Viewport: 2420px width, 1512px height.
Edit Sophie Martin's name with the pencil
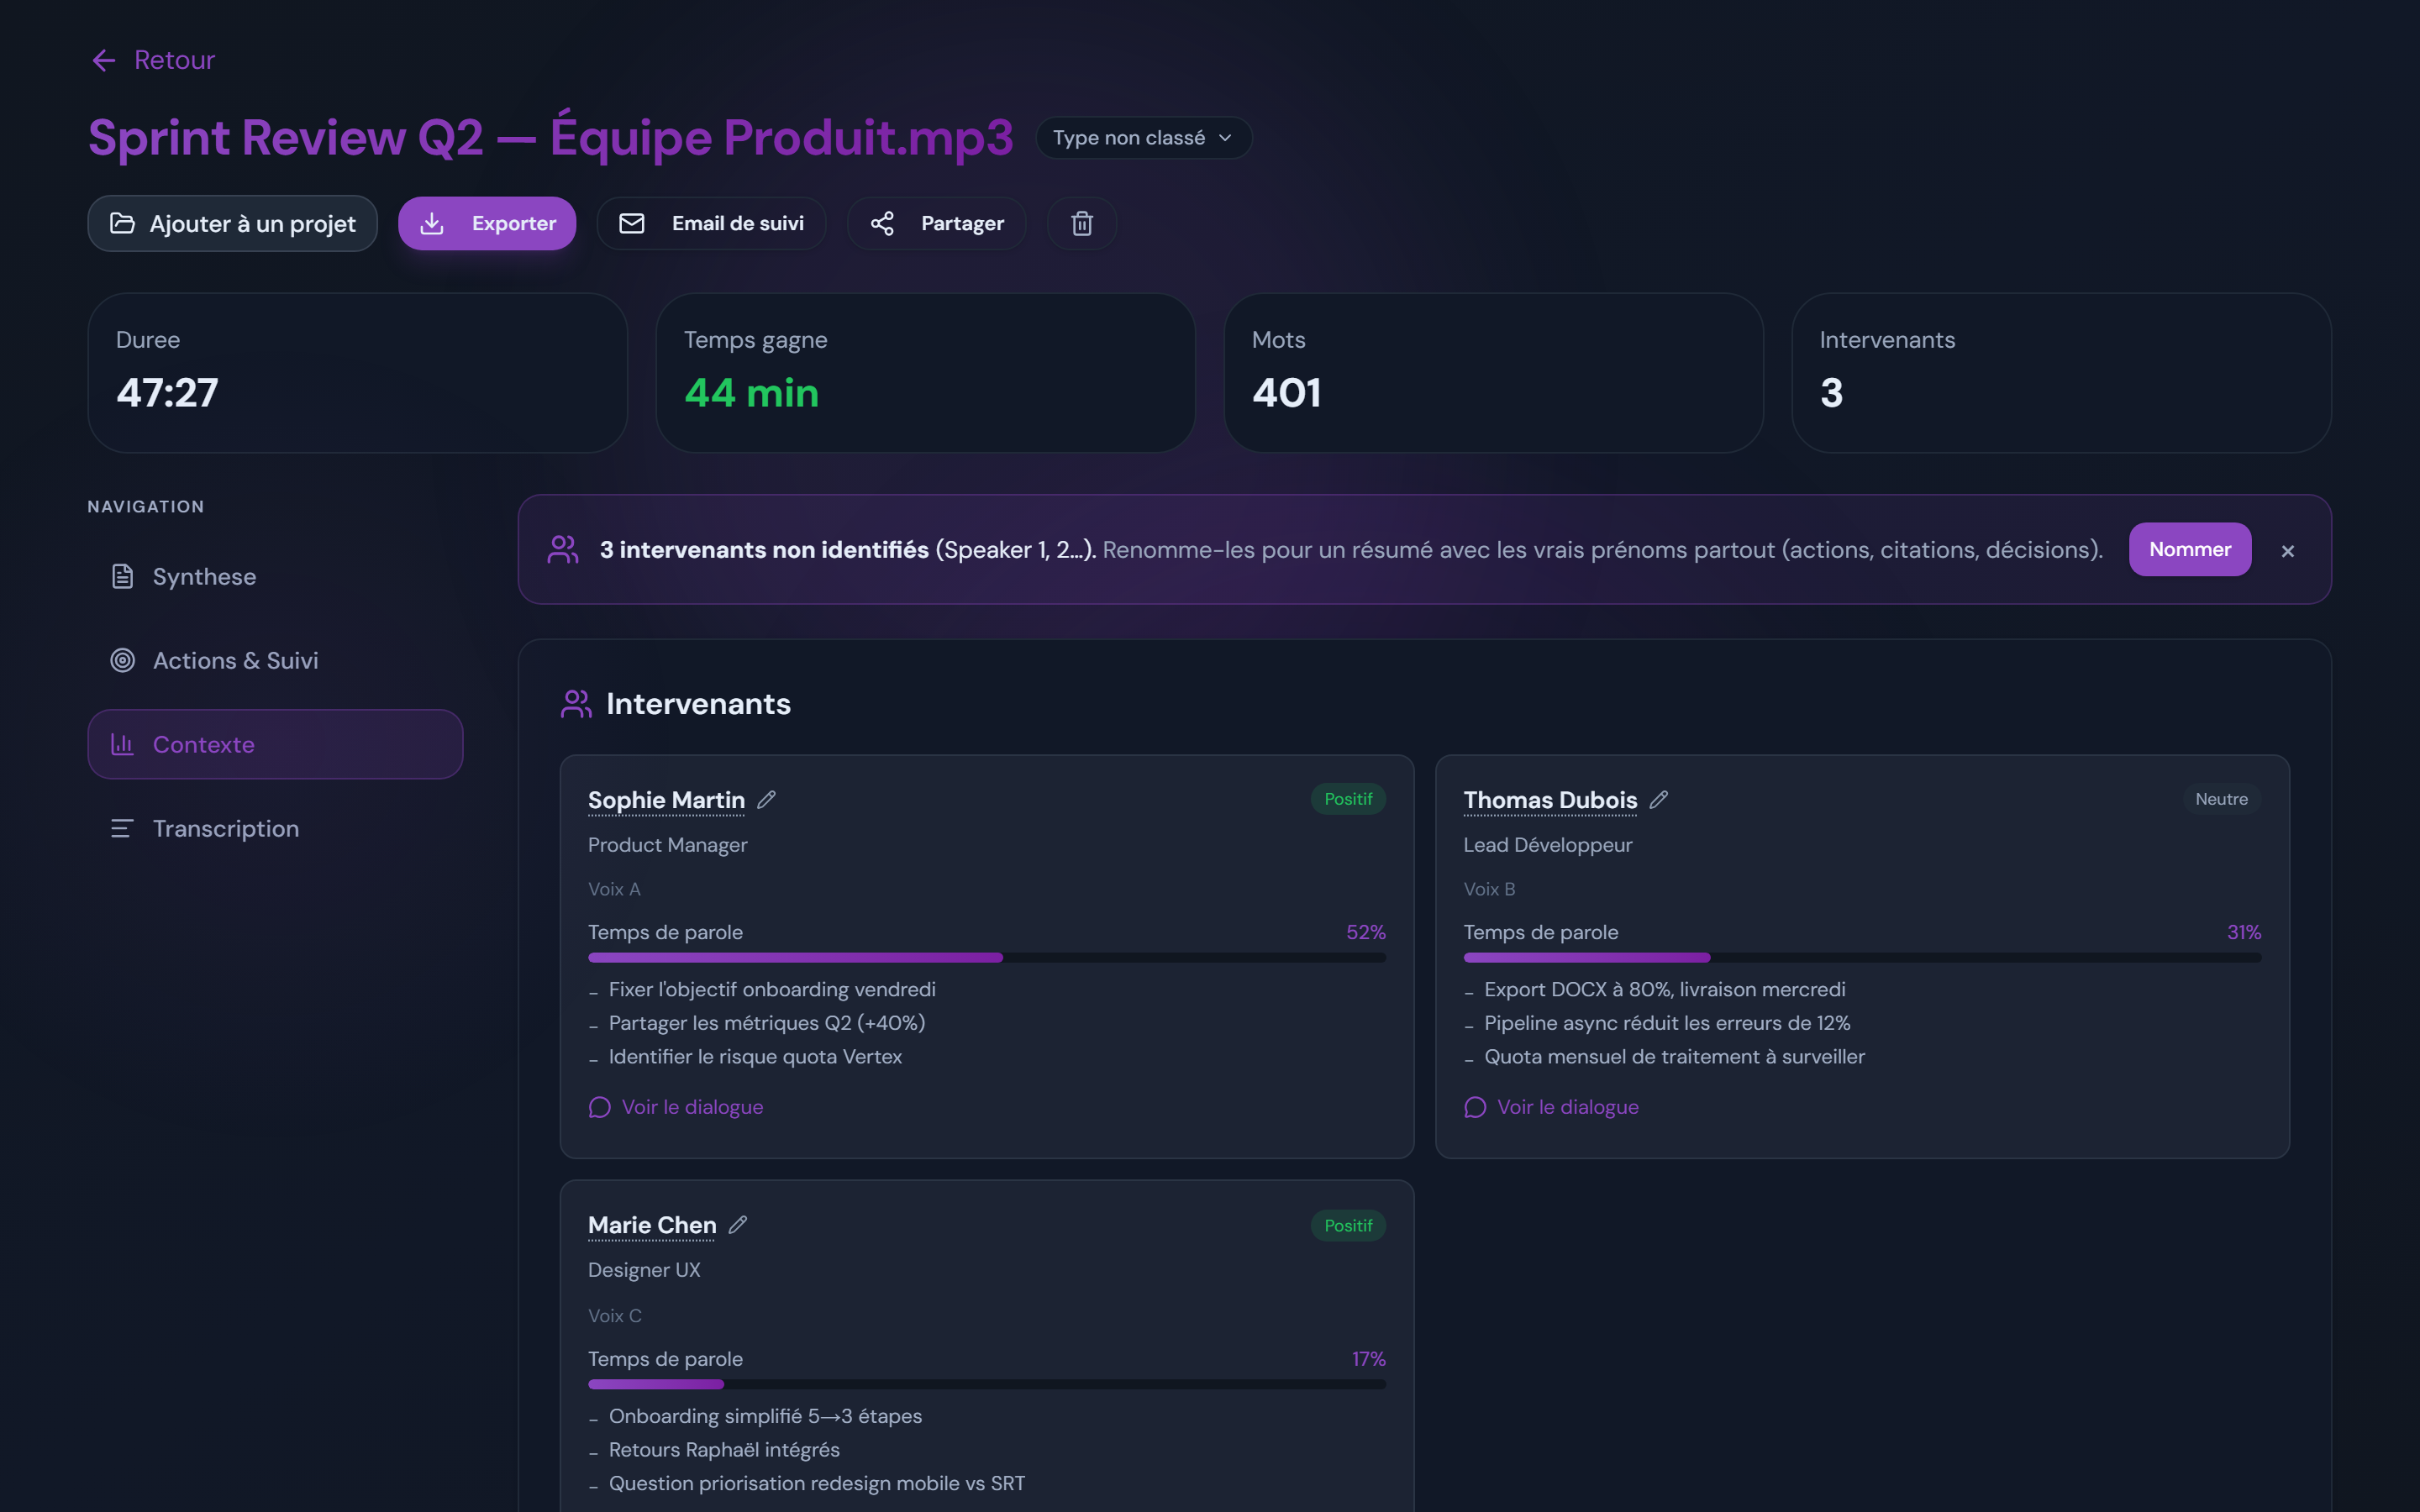[x=767, y=800]
